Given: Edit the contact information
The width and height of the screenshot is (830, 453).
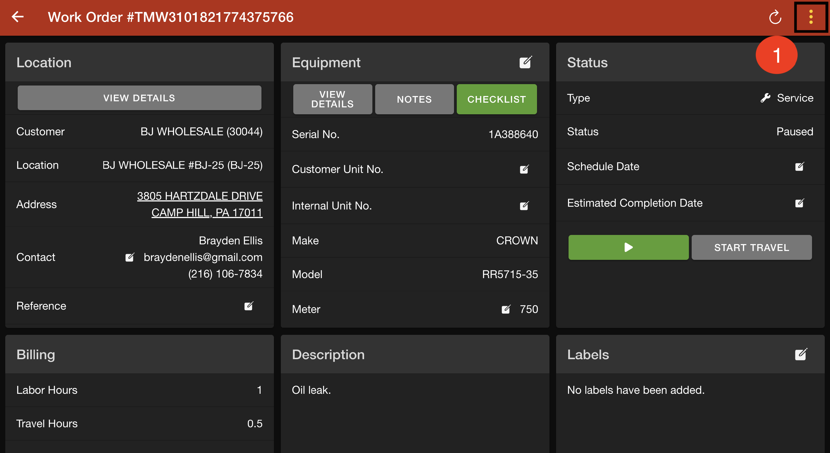Looking at the screenshot, I should pos(129,257).
